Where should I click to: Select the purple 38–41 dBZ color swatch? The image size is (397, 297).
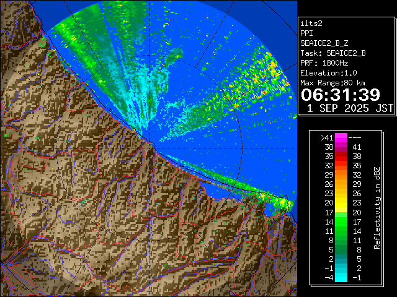coord(341,148)
